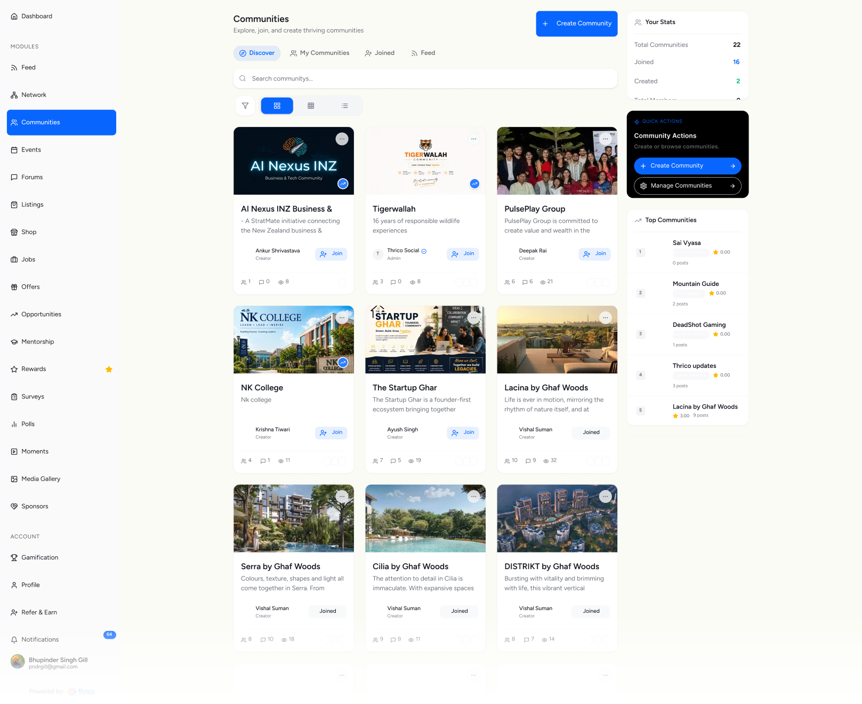
Task: Open Manage Communities quick action
Action: point(688,186)
